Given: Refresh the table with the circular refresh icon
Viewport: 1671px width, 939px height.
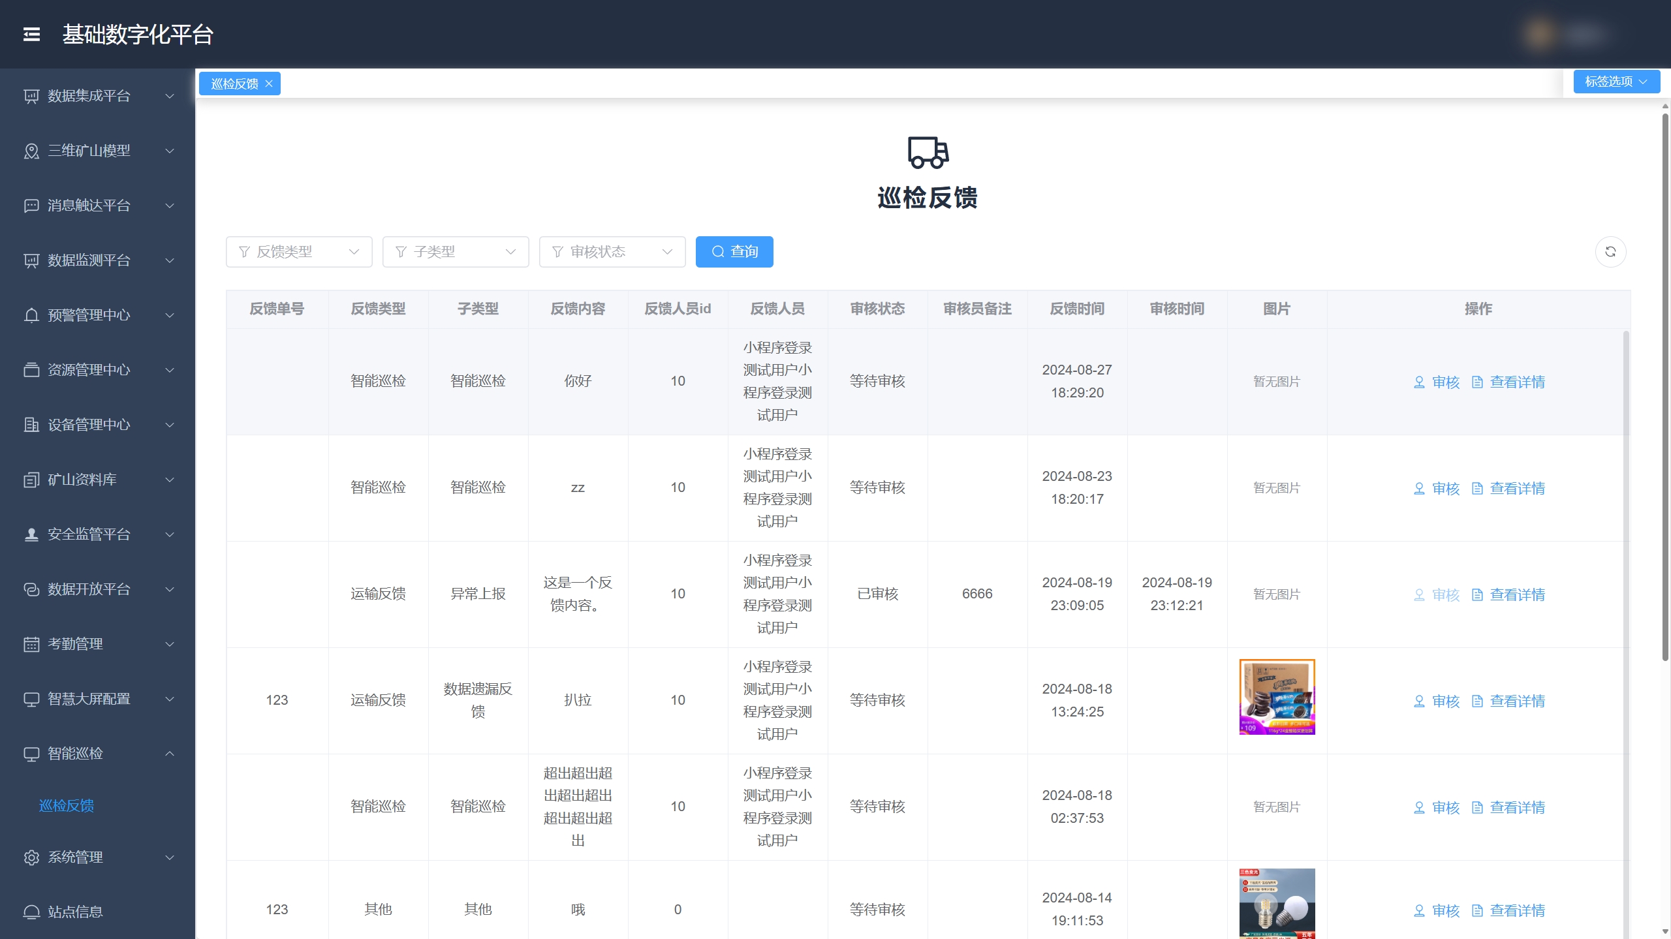Looking at the screenshot, I should pos(1610,252).
